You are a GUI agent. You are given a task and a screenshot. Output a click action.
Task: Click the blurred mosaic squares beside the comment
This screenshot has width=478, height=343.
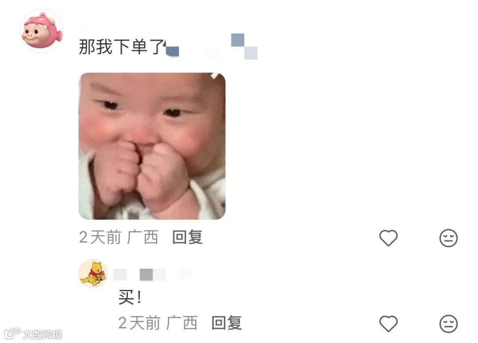pyautogui.click(x=244, y=46)
